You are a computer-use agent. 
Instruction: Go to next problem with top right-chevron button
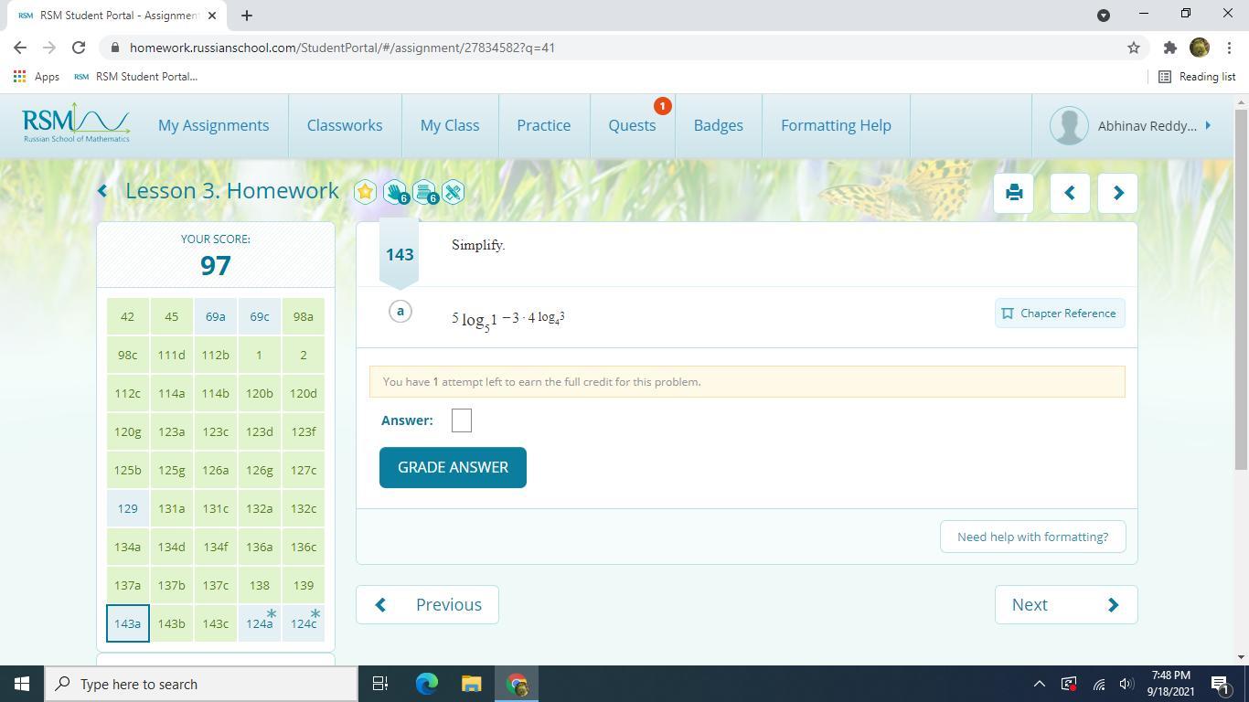coord(1117,193)
